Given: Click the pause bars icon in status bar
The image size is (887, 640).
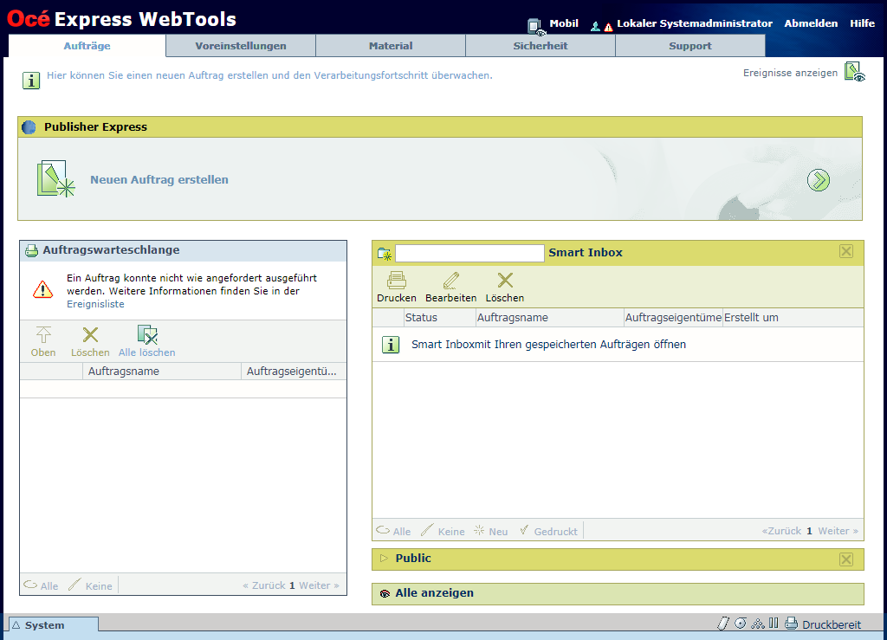Looking at the screenshot, I should pos(774,623).
